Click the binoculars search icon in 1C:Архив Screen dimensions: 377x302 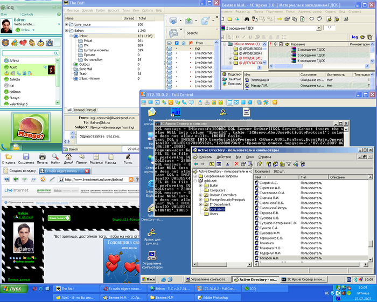[x=247, y=19]
